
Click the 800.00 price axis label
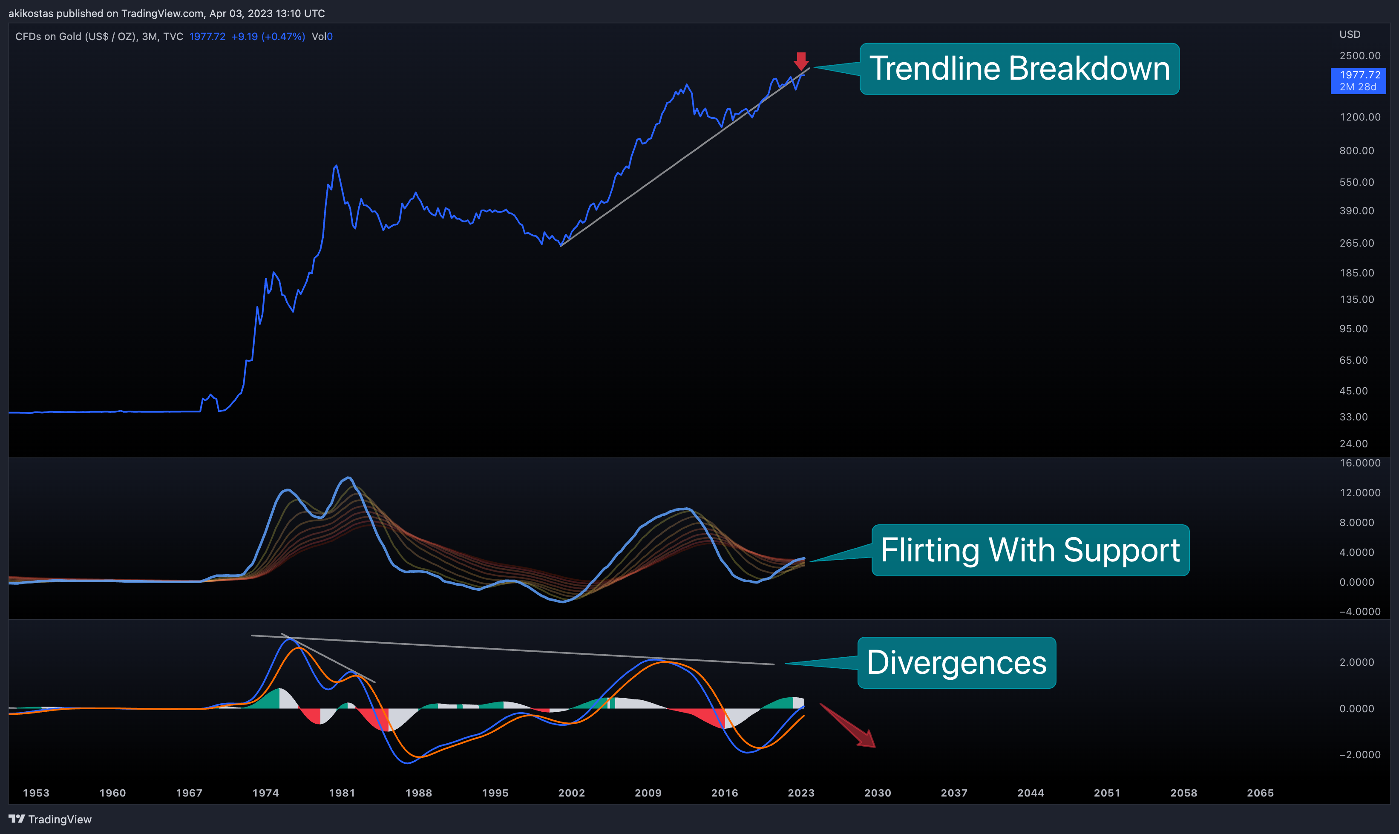[x=1356, y=151]
